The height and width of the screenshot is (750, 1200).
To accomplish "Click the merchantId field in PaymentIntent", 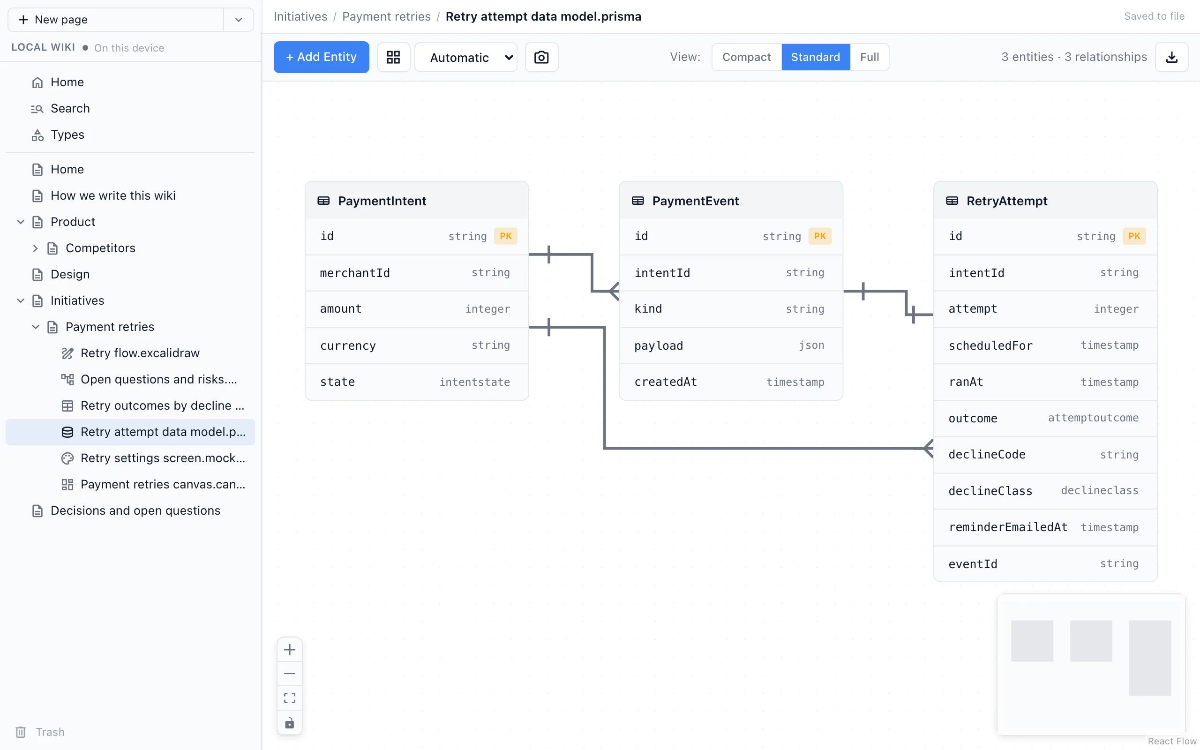I will tap(417, 273).
